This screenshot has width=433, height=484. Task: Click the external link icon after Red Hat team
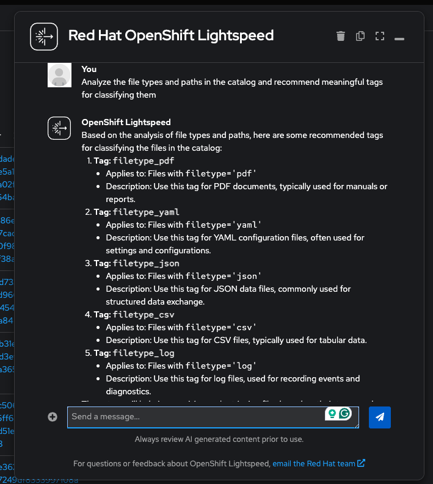coord(361,463)
